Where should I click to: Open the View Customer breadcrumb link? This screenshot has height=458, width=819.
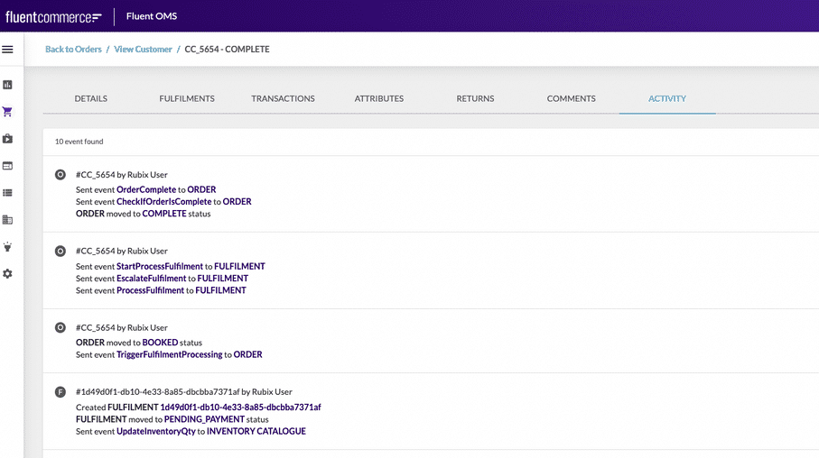coord(143,50)
